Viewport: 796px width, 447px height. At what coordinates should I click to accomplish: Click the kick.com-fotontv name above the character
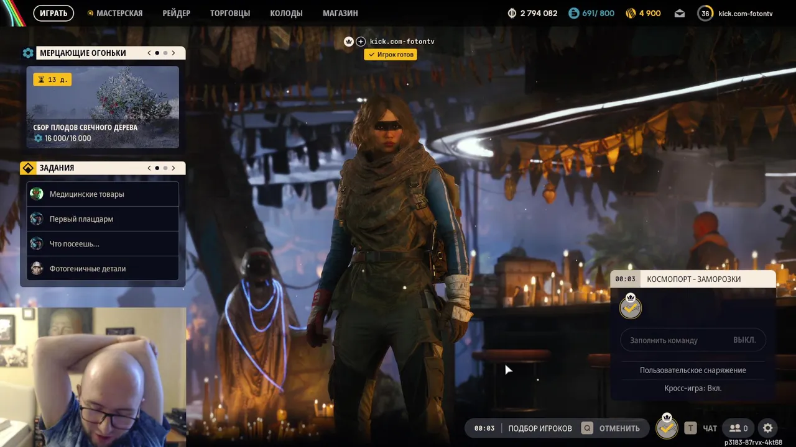tap(402, 42)
